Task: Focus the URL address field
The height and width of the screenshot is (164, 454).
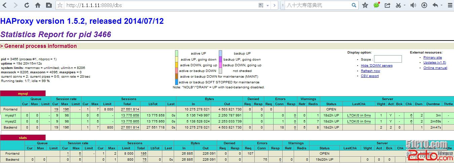Action: 161,5
